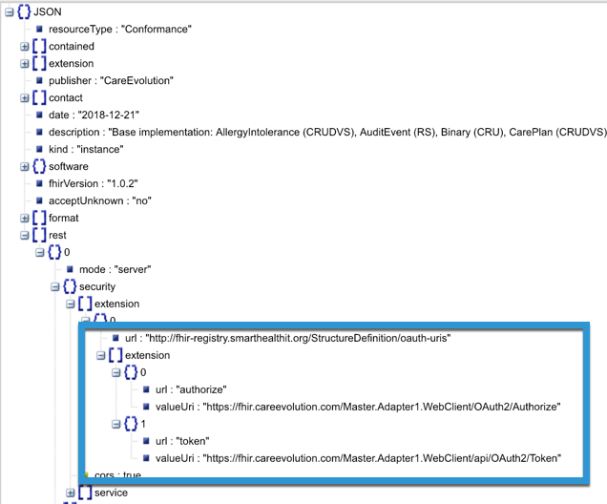Click the service array bracket icon

pos(85,493)
